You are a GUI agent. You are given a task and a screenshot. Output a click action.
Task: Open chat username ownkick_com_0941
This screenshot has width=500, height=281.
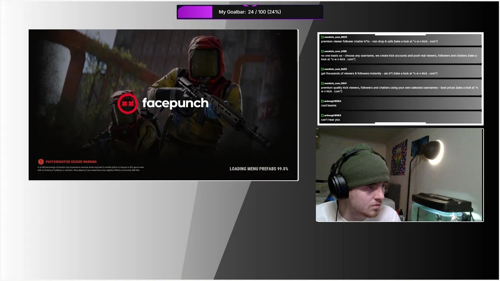335,83
